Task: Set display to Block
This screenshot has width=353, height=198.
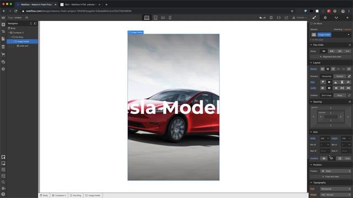Action: pyautogui.click(x=322, y=69)
